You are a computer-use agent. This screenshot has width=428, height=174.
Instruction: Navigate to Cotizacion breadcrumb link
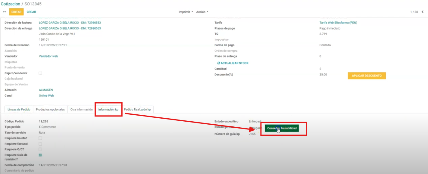click(x=11, y=4)
